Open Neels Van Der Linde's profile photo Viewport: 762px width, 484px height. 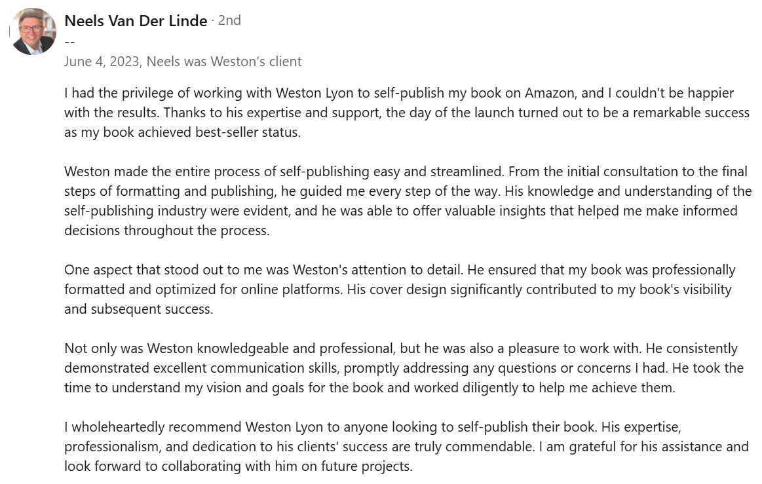pyautogui.click(x=33, y=32)
